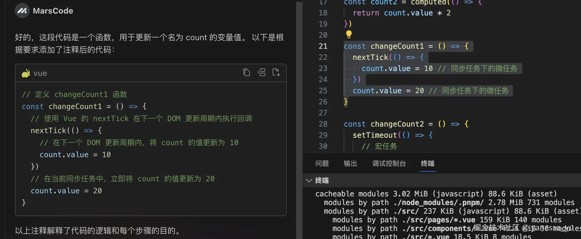Click the vue language icon

coord(26,73)
